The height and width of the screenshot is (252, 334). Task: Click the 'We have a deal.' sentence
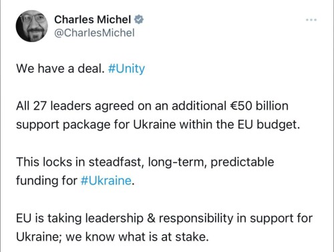tap(60, 68)
